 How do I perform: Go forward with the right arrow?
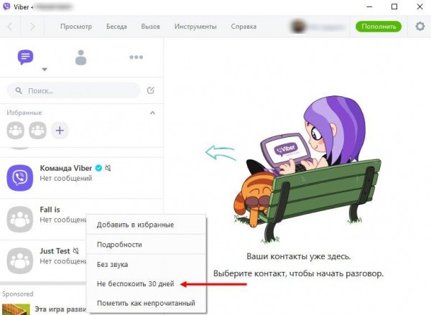32,27
